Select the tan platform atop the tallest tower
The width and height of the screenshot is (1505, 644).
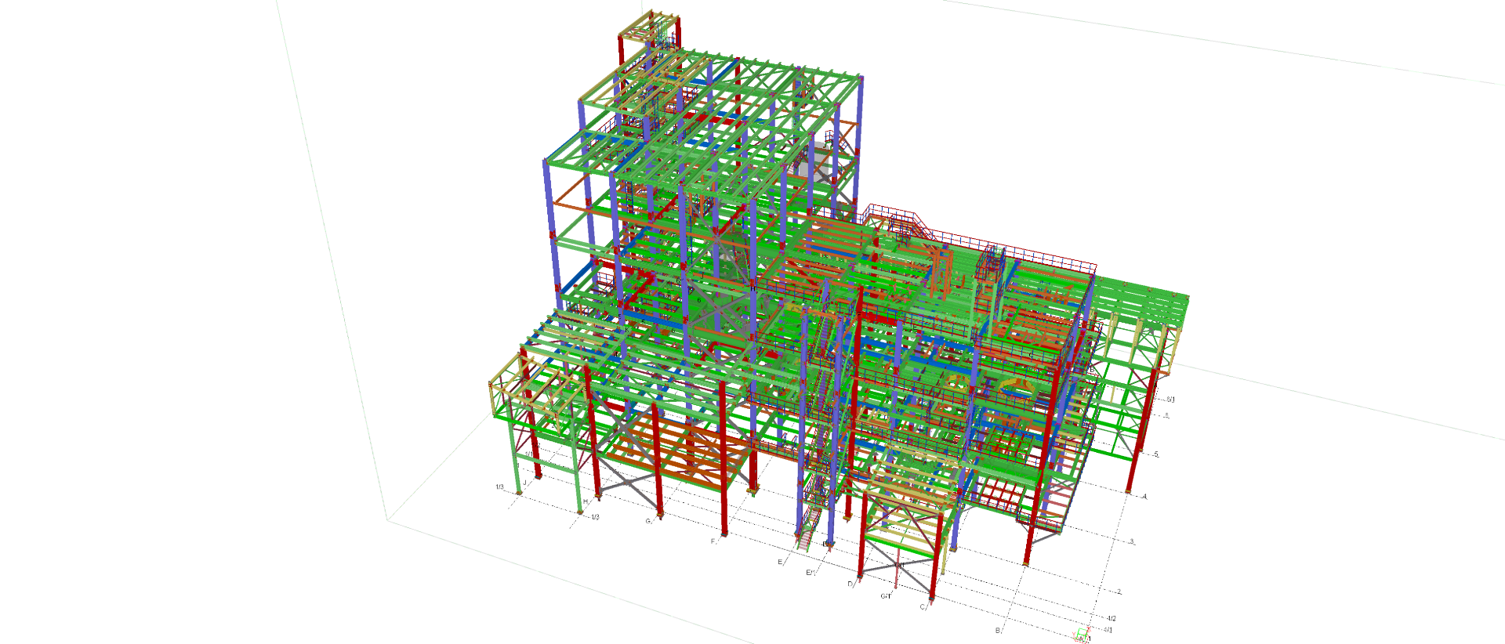[x=647, y=28]
